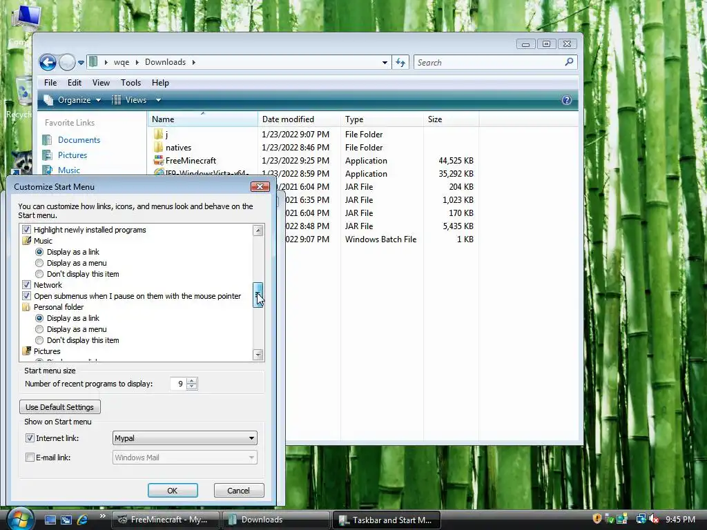
Task: Open recent pages dropdown next to Forward
Action: (x=81, y=63)
